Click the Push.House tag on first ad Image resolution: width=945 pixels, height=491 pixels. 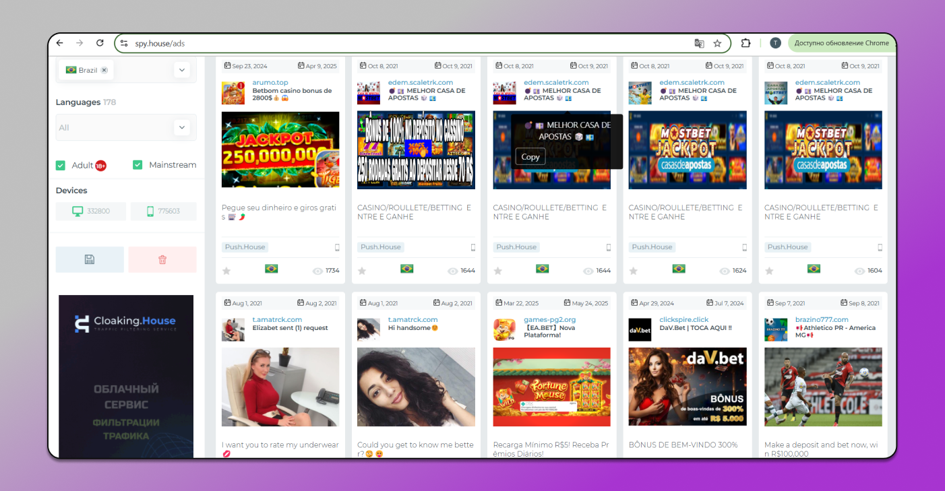point(245,247)
